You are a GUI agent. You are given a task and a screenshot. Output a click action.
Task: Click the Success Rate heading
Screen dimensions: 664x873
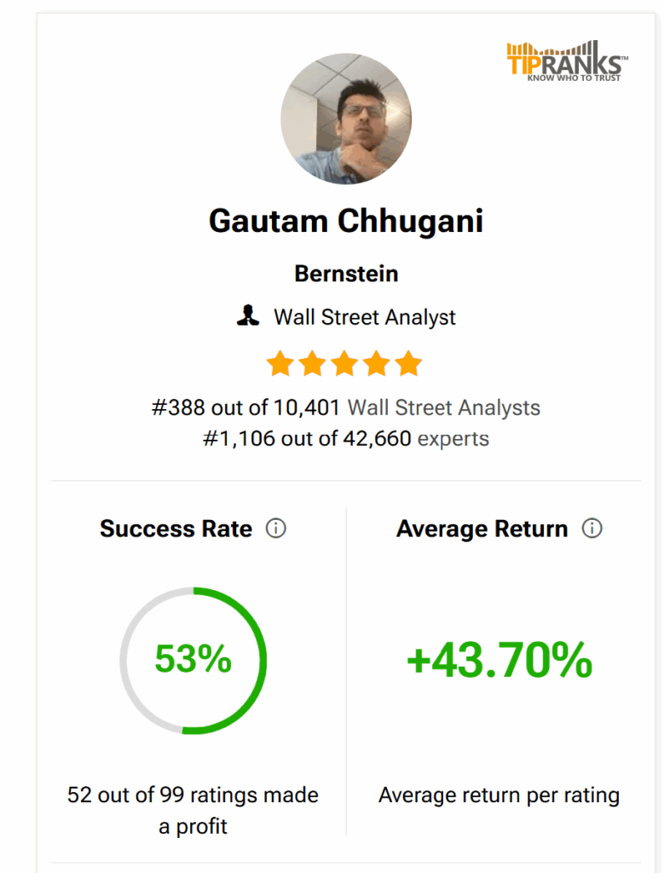(x=176, y=529)
